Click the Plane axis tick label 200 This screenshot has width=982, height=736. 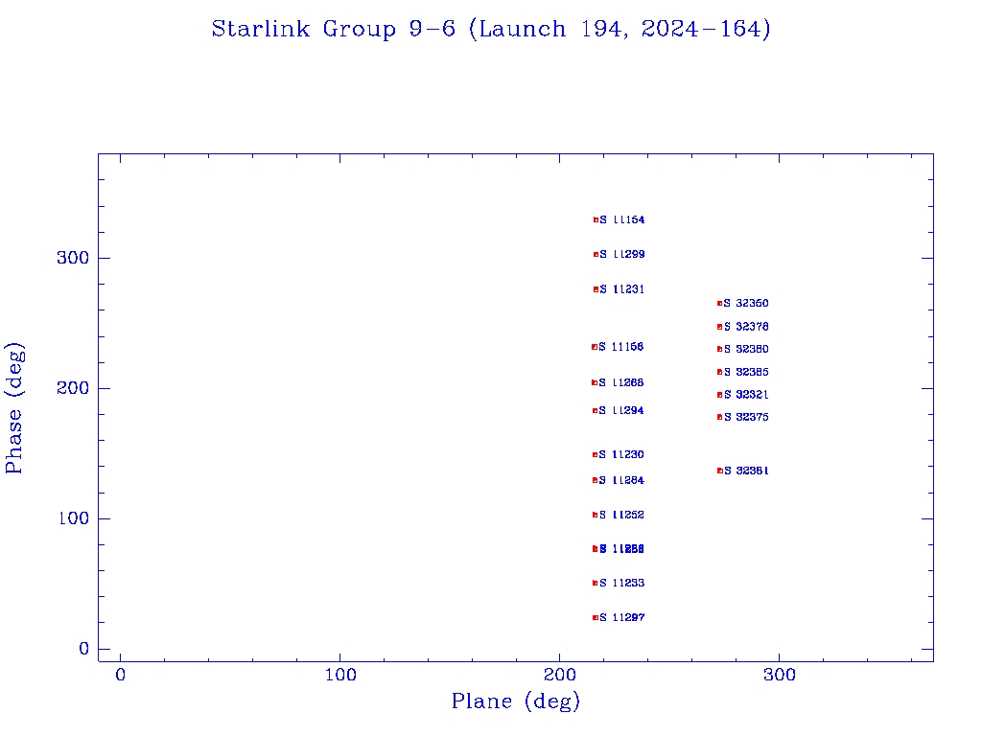point(560,675)
